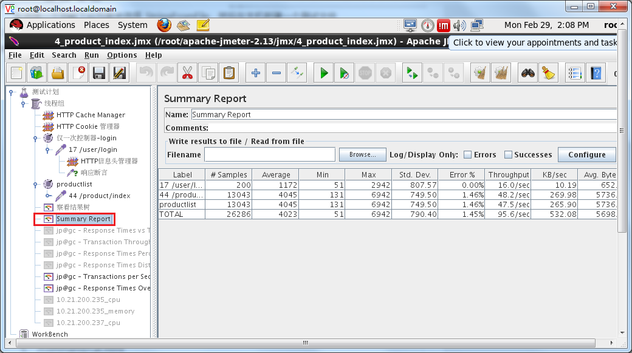This screenshot has height=353, width=632.
Task: Open the Help menu
Action: pyautogui.click(x=153, y=55)
